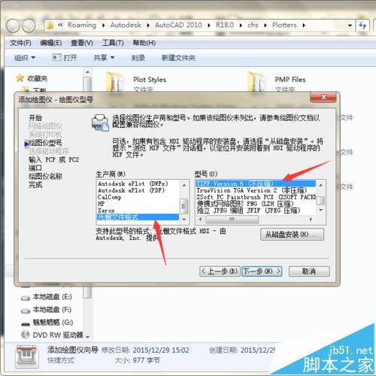Click the address bar refresh icon
The image size is (376, 376).
click(x=362, y=26)
